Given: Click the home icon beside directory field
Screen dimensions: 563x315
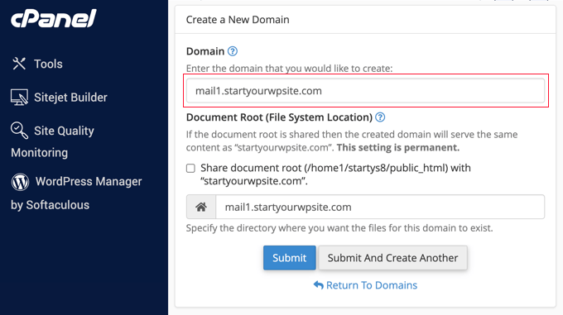Looking at the screenshot, I should (x=201, y=207).
